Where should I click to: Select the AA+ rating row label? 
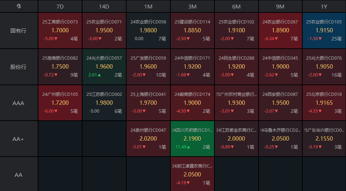(19, 139)
